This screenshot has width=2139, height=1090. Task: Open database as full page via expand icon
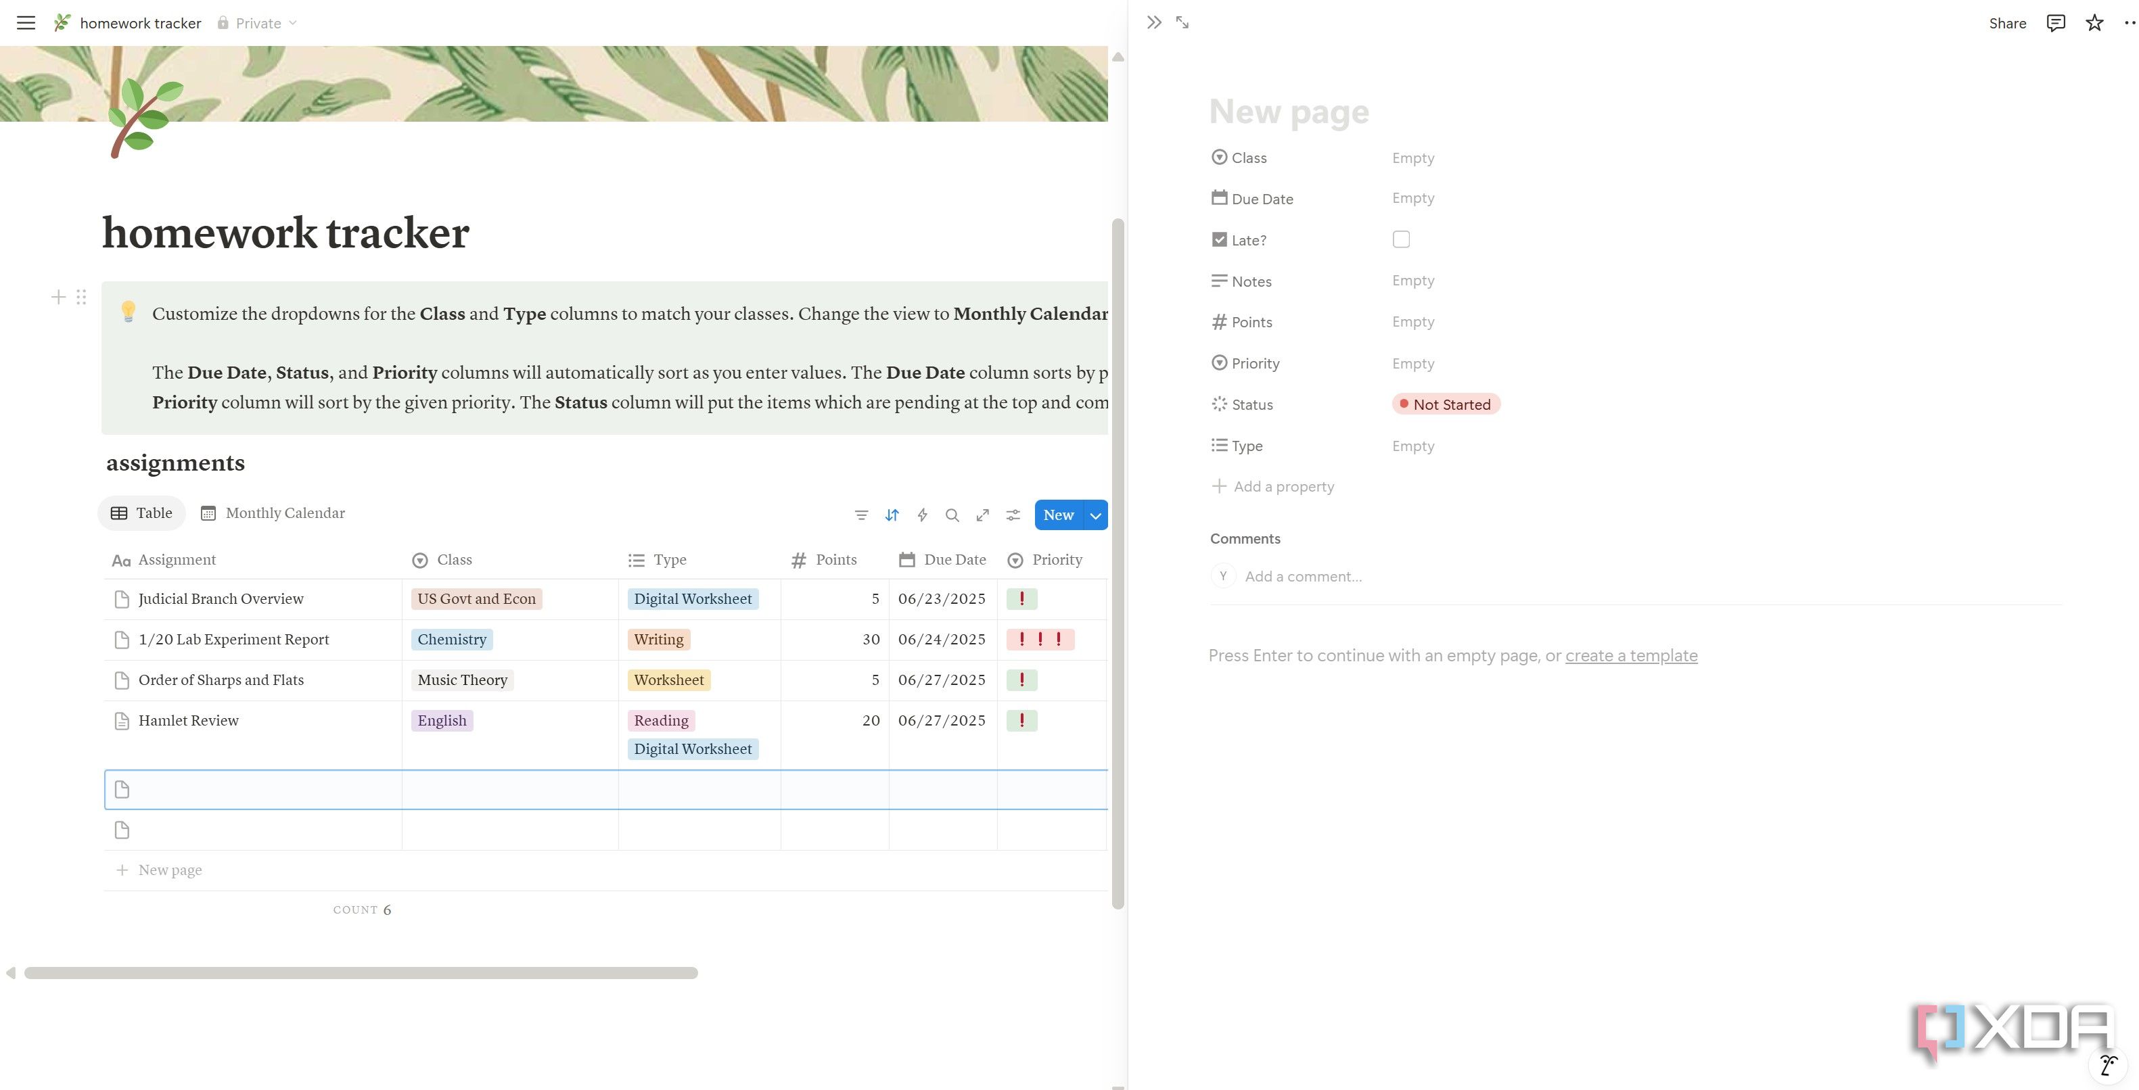pos(982,515)
